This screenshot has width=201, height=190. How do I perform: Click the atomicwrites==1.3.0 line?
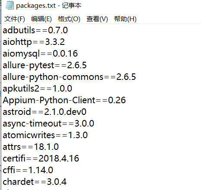pyautogui.click(x=45, y=135)
